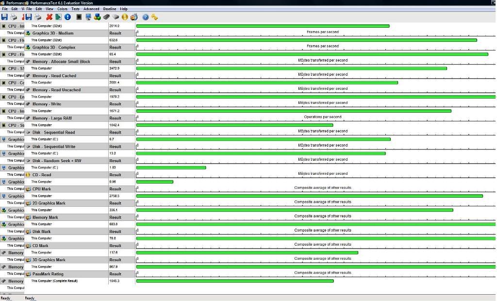
Task: Click the green export icon in the toolbar
Action: coord(58,17)
